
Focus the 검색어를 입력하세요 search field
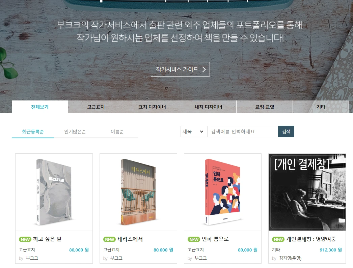click(242, 131)
